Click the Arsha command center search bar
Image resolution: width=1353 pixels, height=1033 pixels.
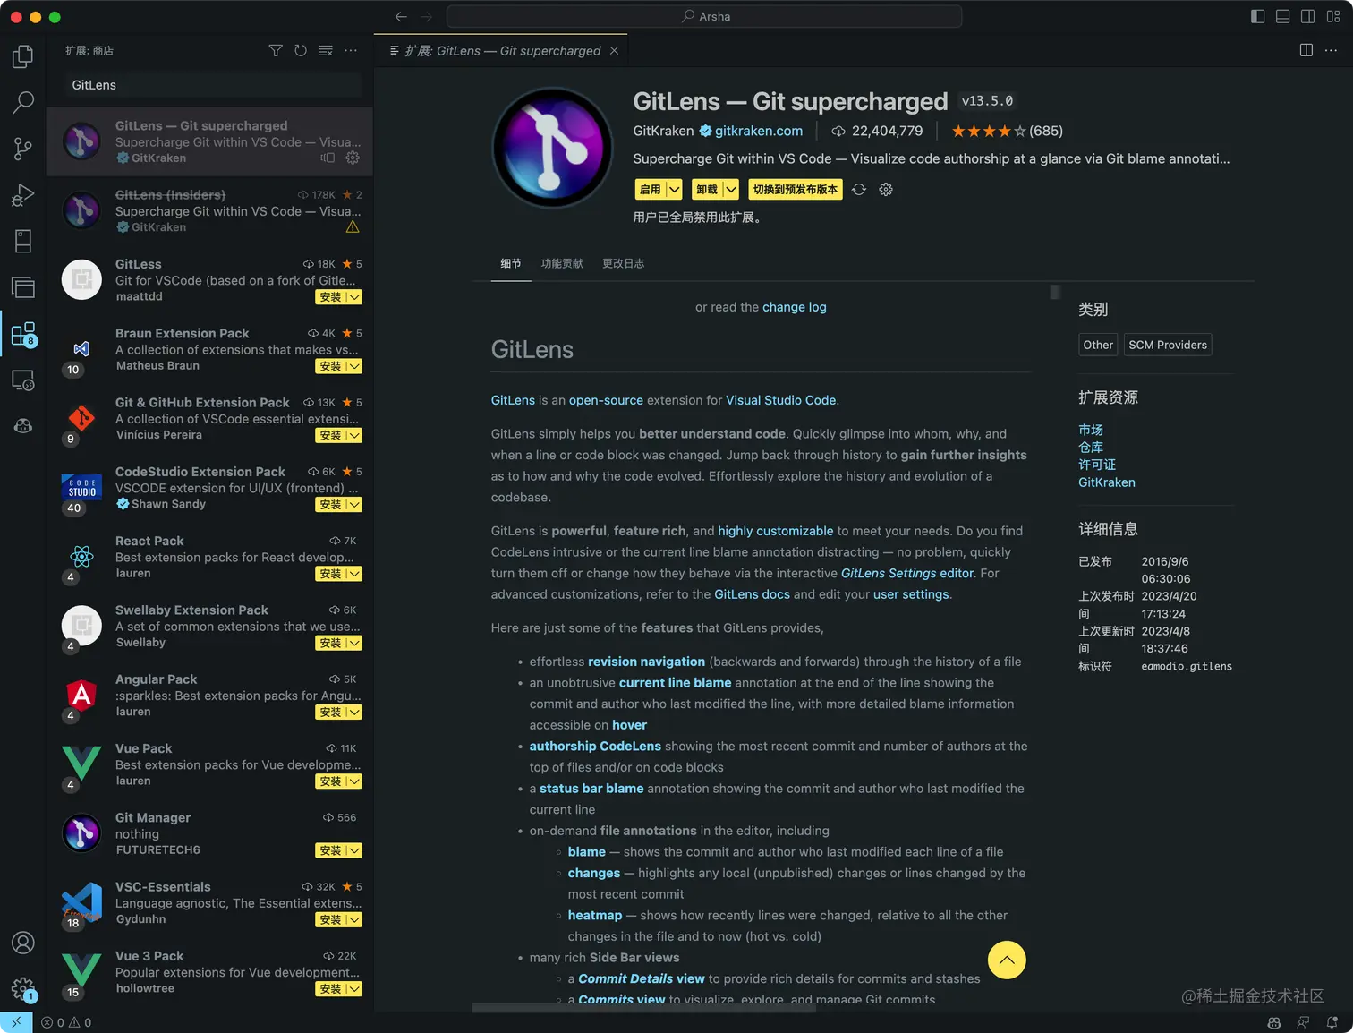(704, 16)
